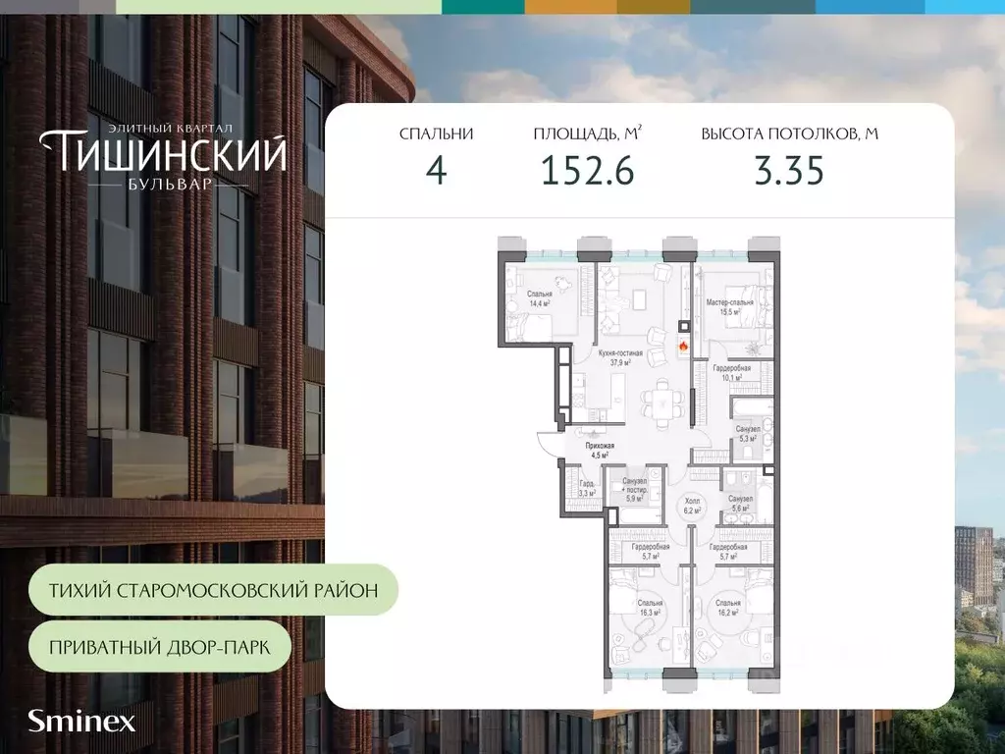Select the Приватный двор-парк badge

(x=160, y=646)
